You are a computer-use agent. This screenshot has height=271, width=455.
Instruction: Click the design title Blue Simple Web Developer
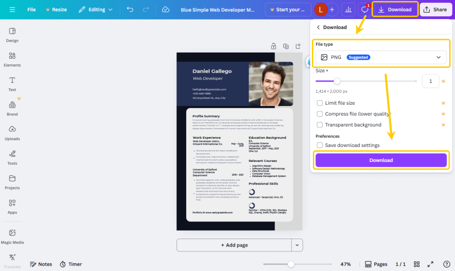218,9
